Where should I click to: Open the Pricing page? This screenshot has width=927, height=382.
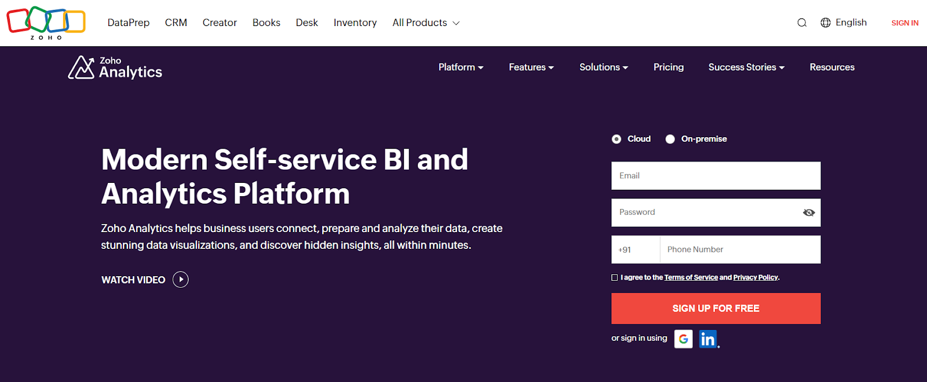click(x=669, y=67)
